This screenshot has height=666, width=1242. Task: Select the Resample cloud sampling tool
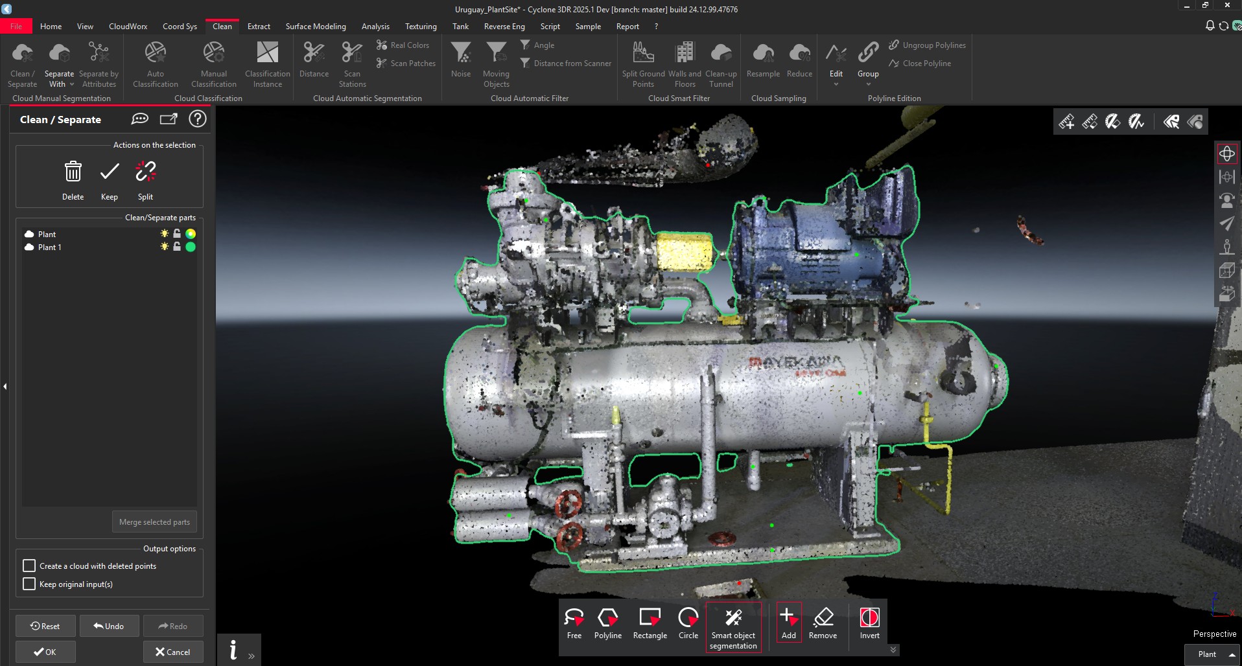tap(763, 60)
